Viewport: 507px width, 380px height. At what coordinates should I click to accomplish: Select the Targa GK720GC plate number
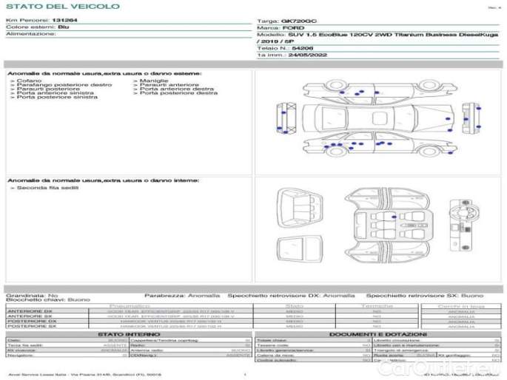tap(299, 21)
